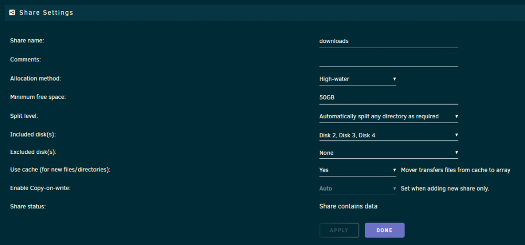Click the 'Enable Copy-on-write:' label
Image resolution: width=525 pixels, height=245 pixels.
point(40,188)
